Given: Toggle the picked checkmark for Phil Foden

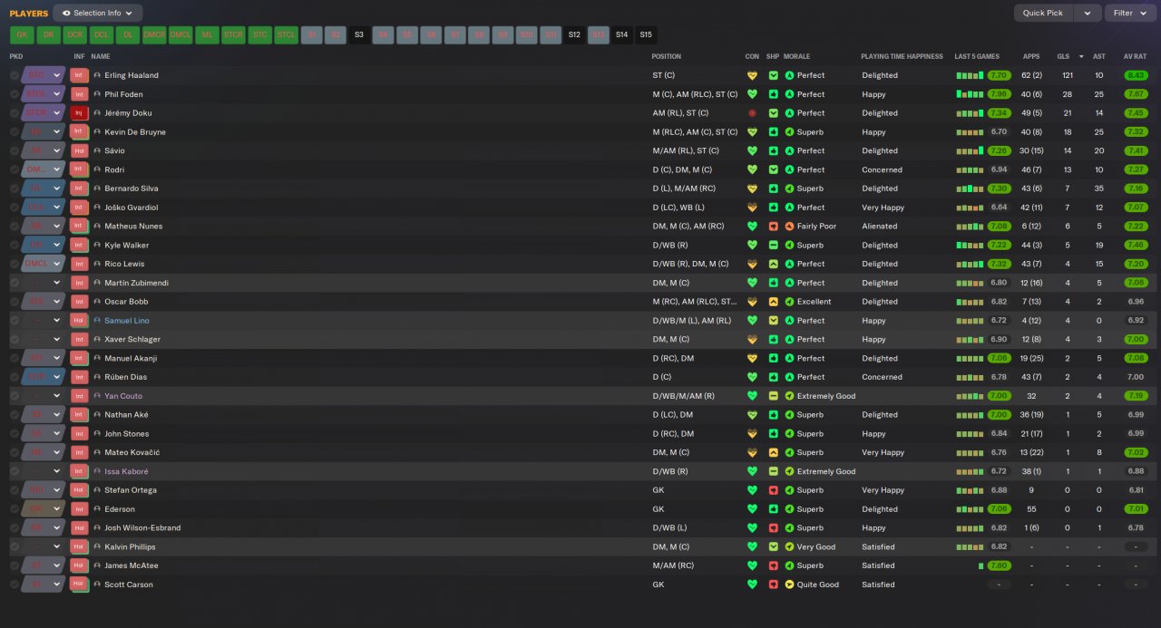Looking at the screenshot, I should [15, 94].
